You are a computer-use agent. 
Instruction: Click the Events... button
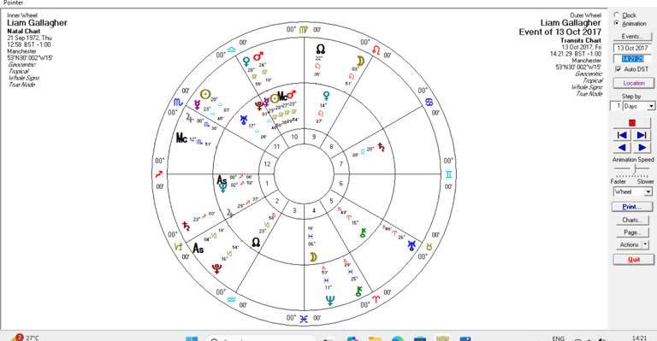(x=632, y=37)
